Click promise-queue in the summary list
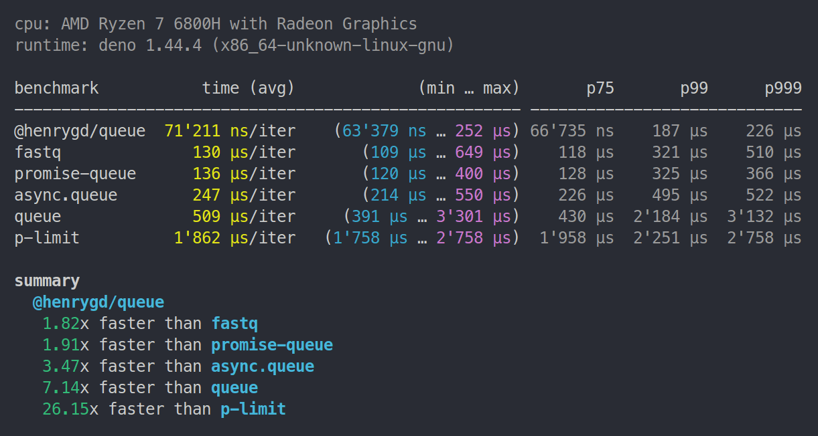The width and height of the screenshot is (818, 436). pyautogui.click(x=272, y=345)
